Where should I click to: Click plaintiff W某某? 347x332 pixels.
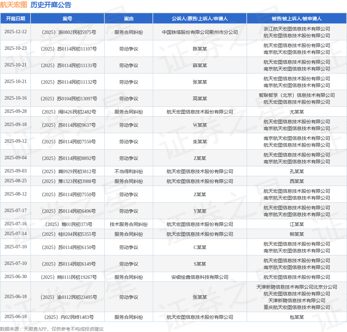(x=200, y=125)
